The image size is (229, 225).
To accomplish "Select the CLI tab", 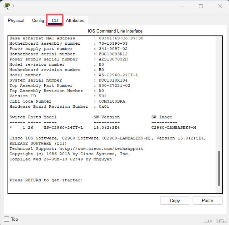I will 55,20.
